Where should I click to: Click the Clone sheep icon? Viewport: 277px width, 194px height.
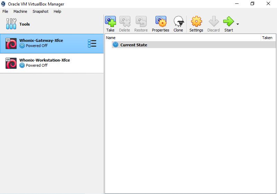(x=178, y=22)
